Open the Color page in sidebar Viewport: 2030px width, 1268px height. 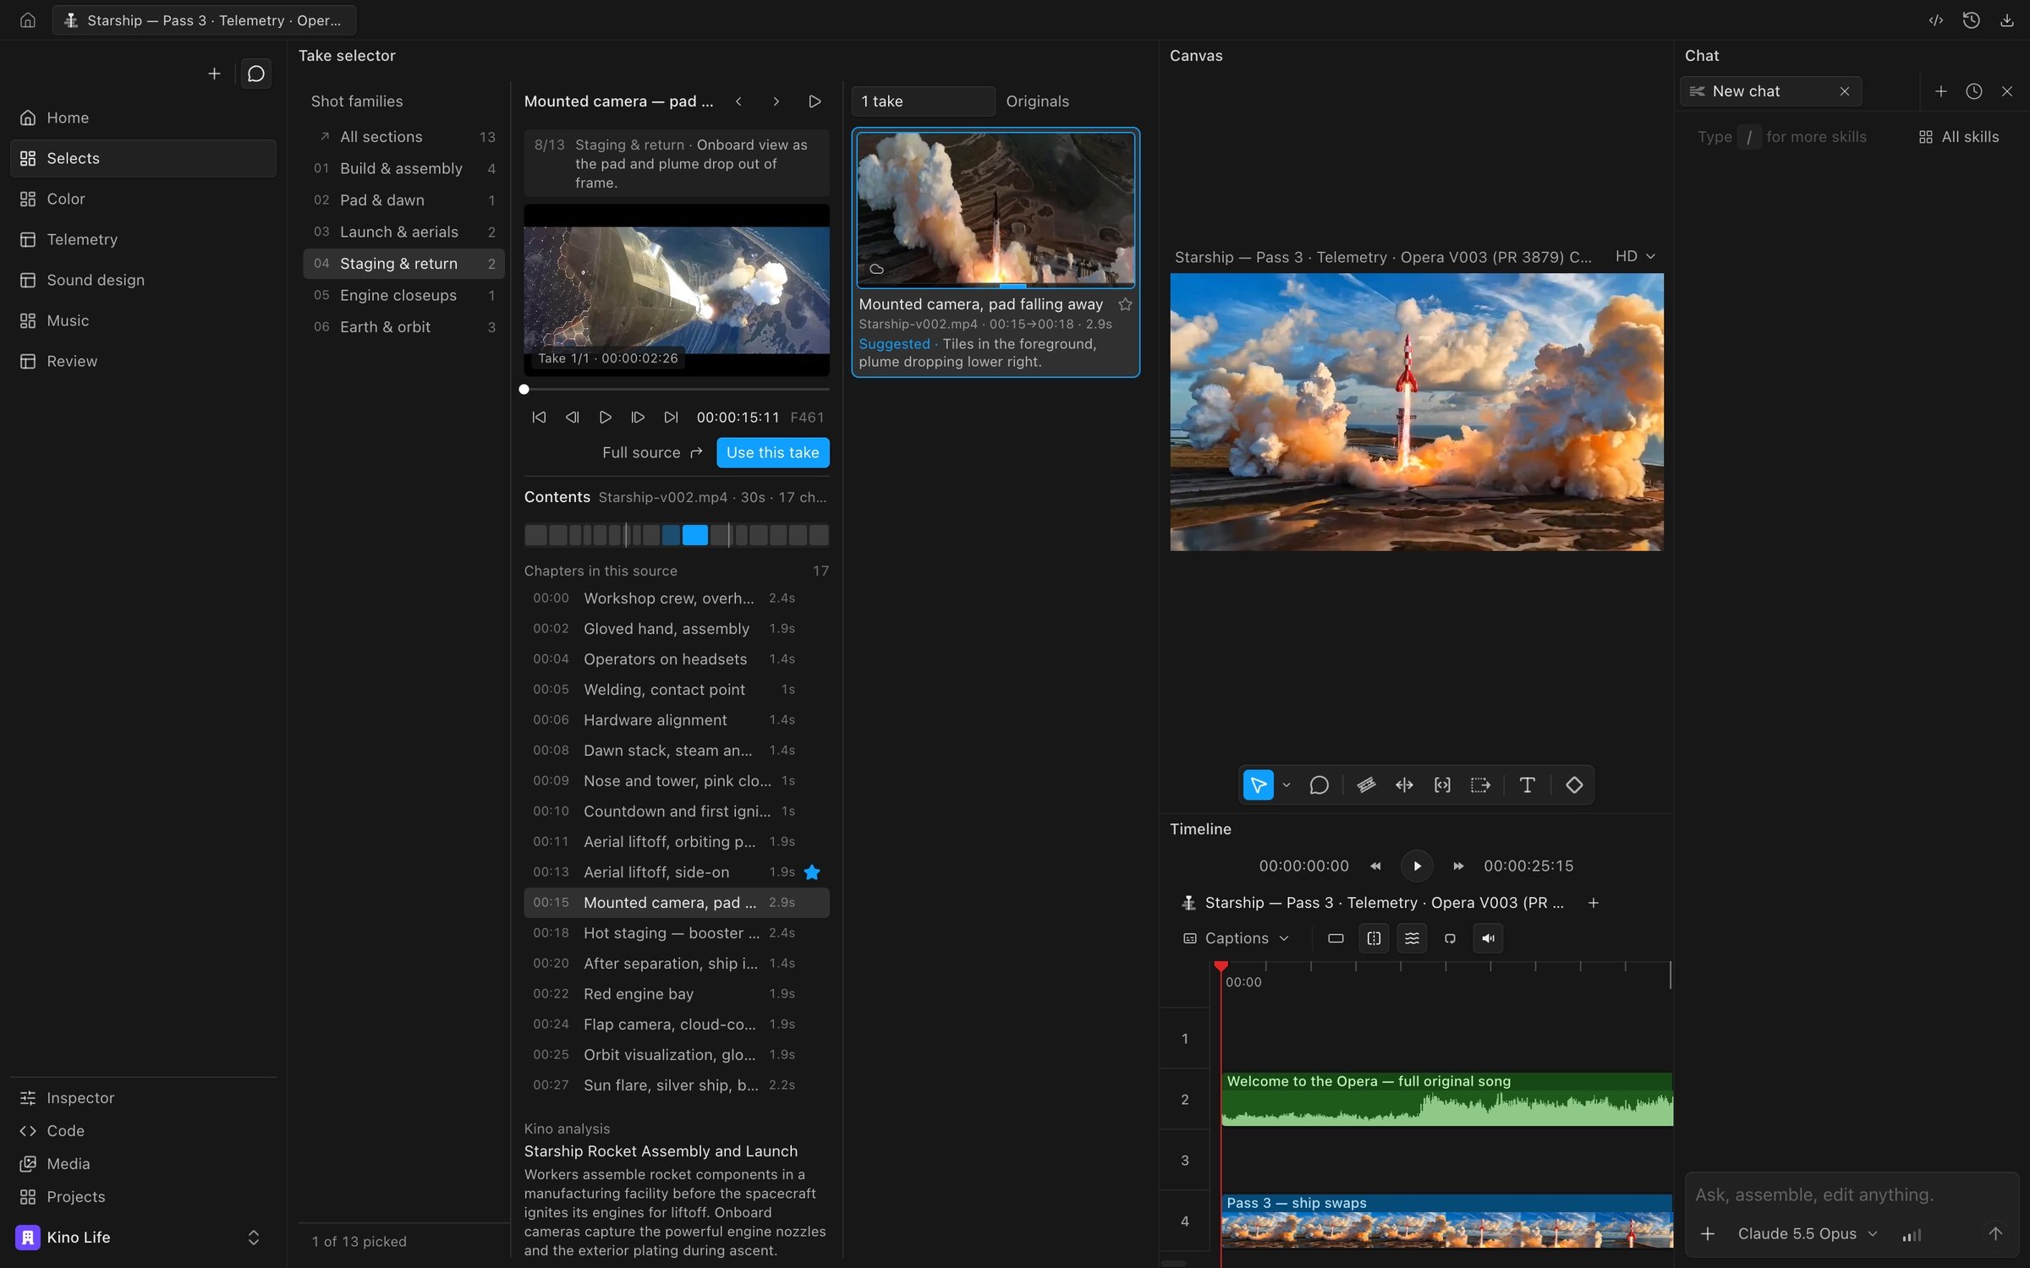point(143,199)
